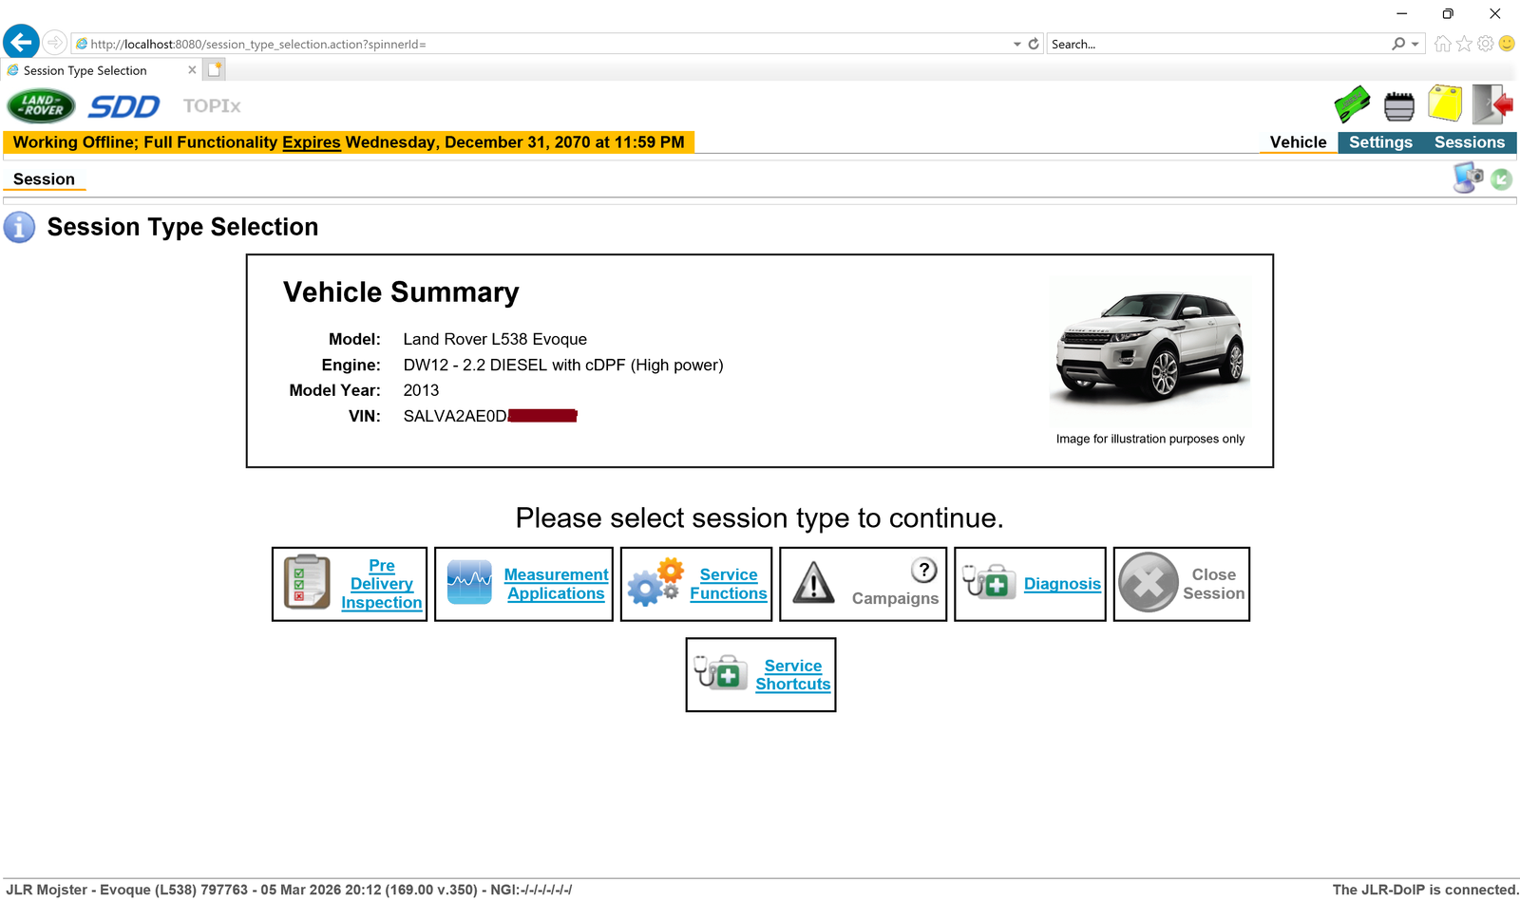1520x901 pixels.
Task: Click the Land Rover logo
Action: (41, 105)
